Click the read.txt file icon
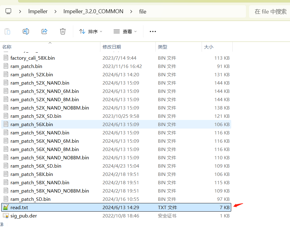The image size is (290, 227). coord(6,208)
